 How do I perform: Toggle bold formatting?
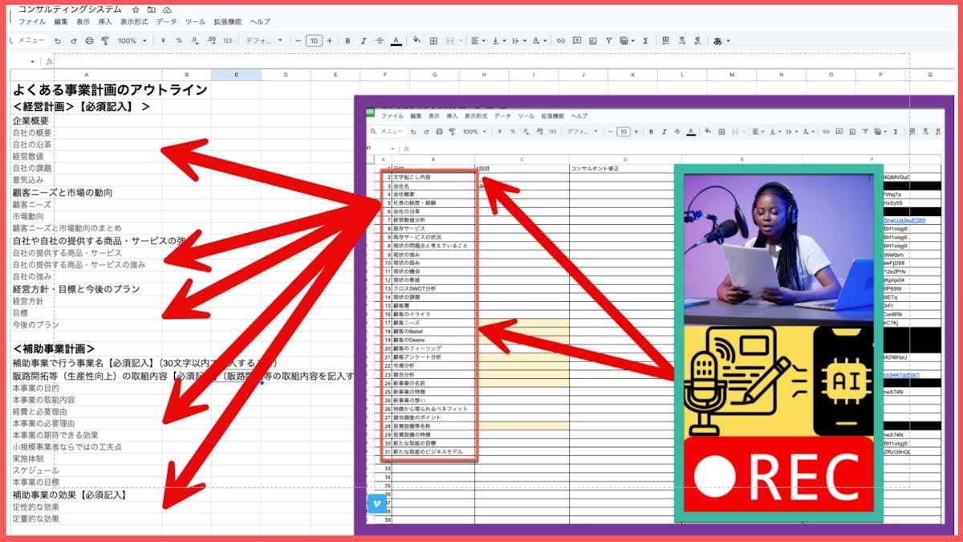[347, 40]
